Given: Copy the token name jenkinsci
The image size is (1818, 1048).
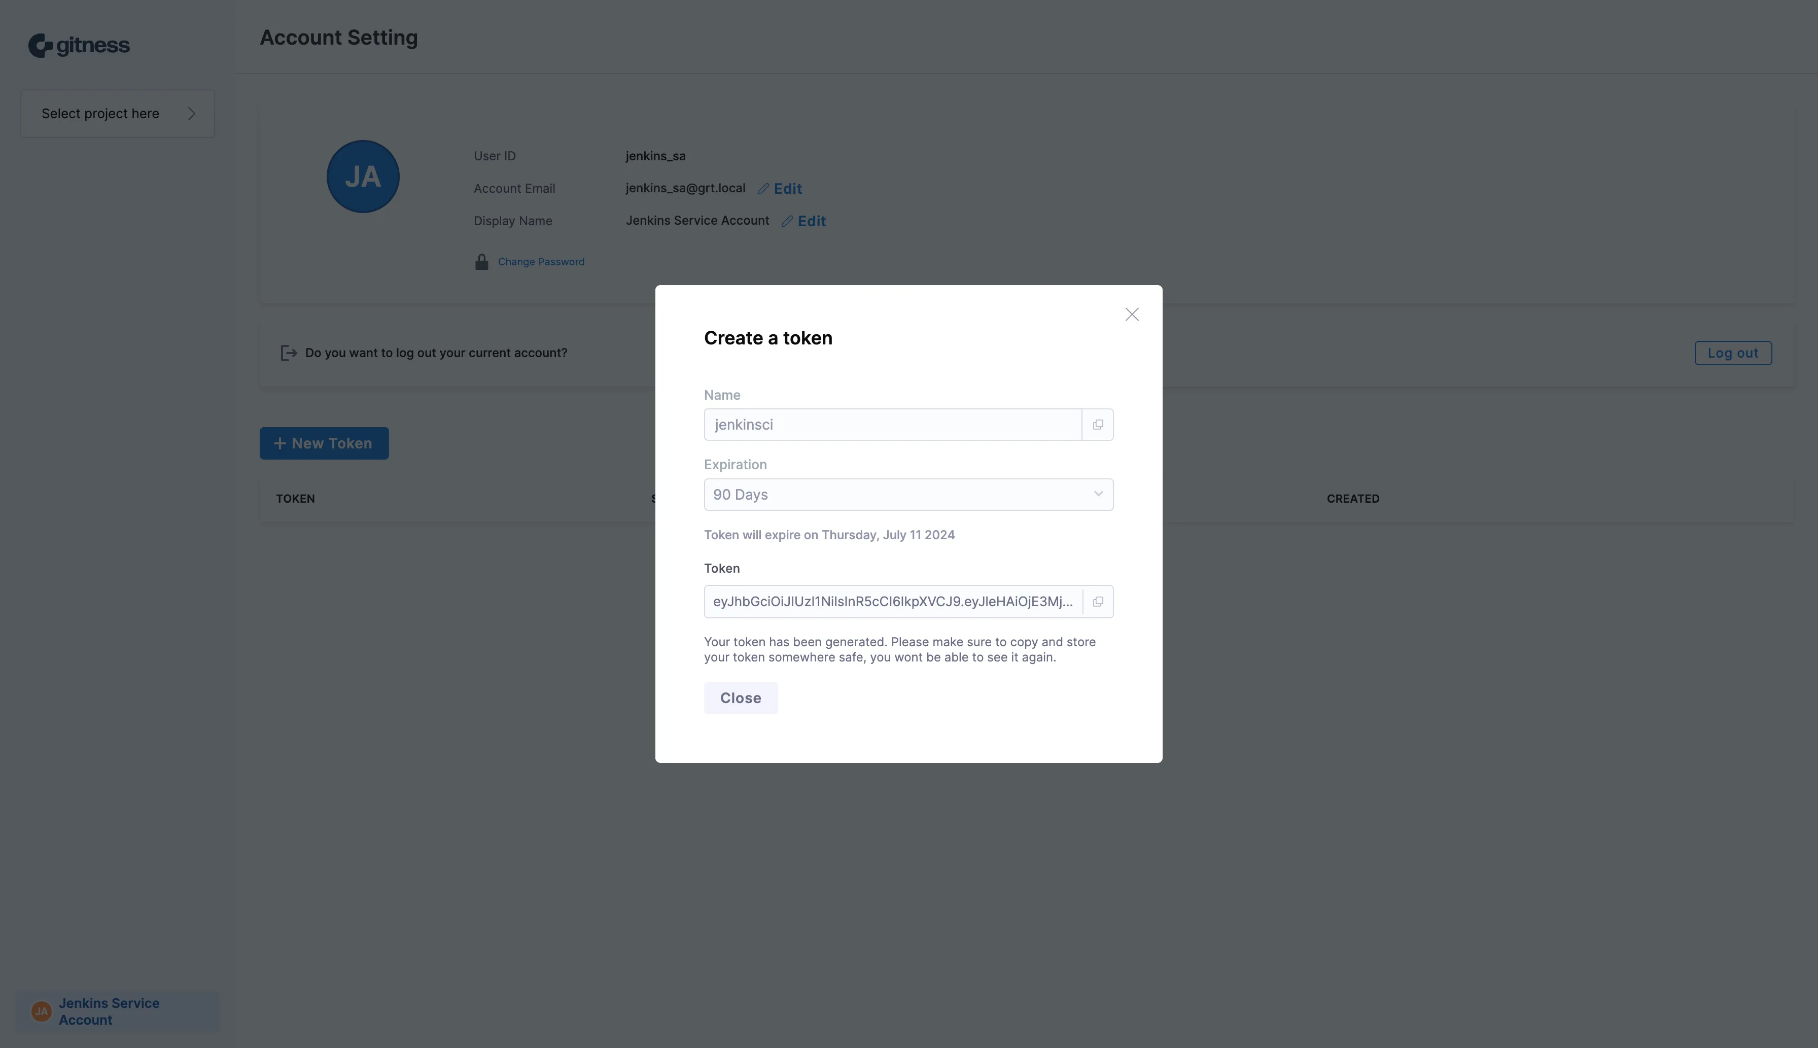Looking at the screenshot, I should [x=1098, y=425].
